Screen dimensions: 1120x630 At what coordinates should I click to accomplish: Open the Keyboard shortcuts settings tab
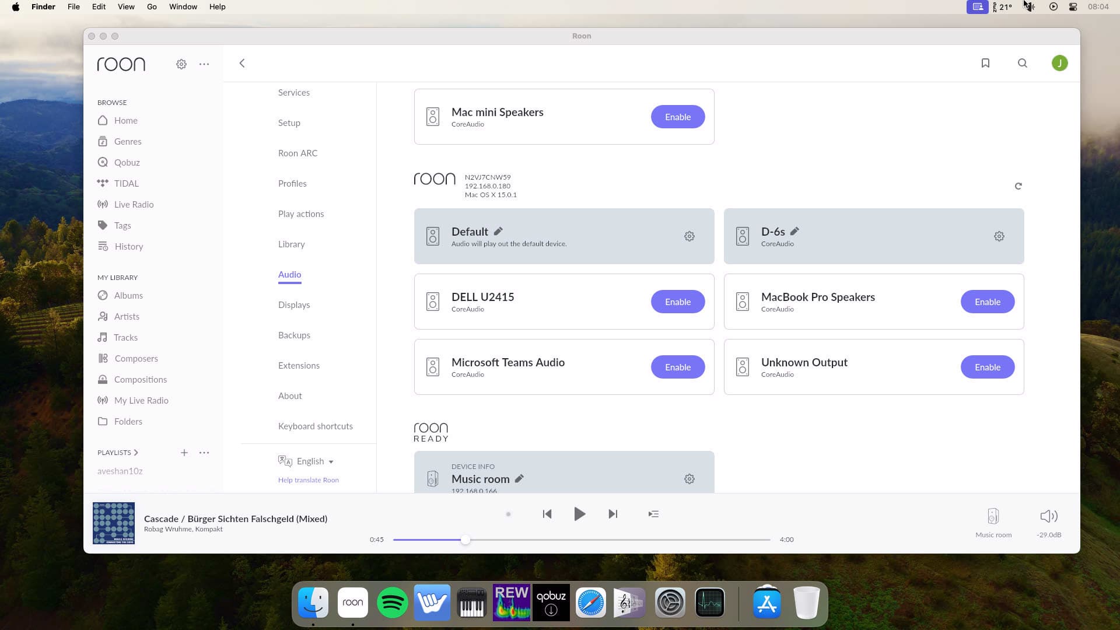[316, 426]
